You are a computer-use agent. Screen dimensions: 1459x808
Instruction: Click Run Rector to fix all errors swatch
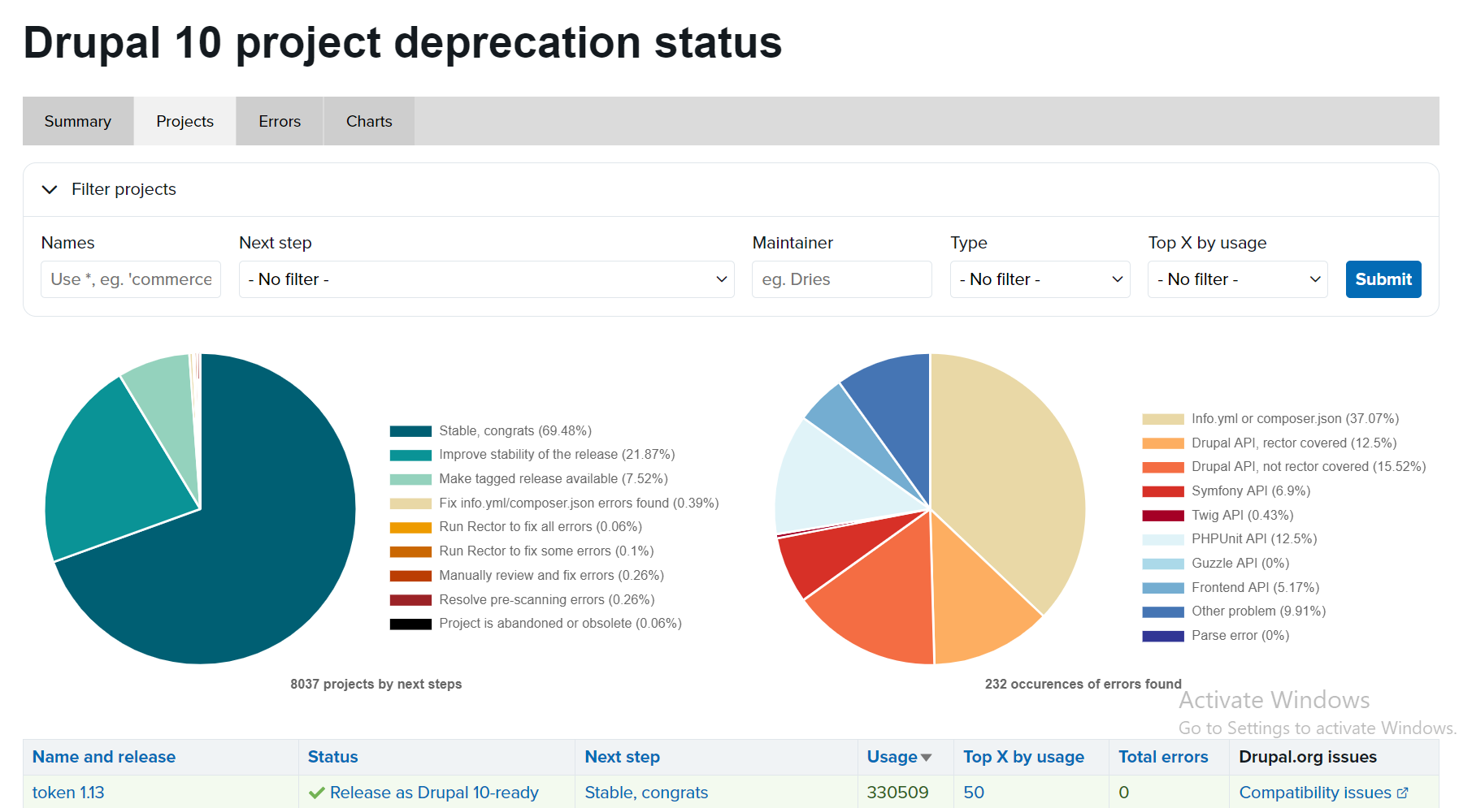[410, 527]
